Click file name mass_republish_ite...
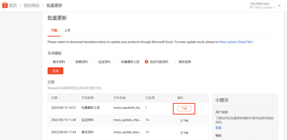 tap(127, 108)
